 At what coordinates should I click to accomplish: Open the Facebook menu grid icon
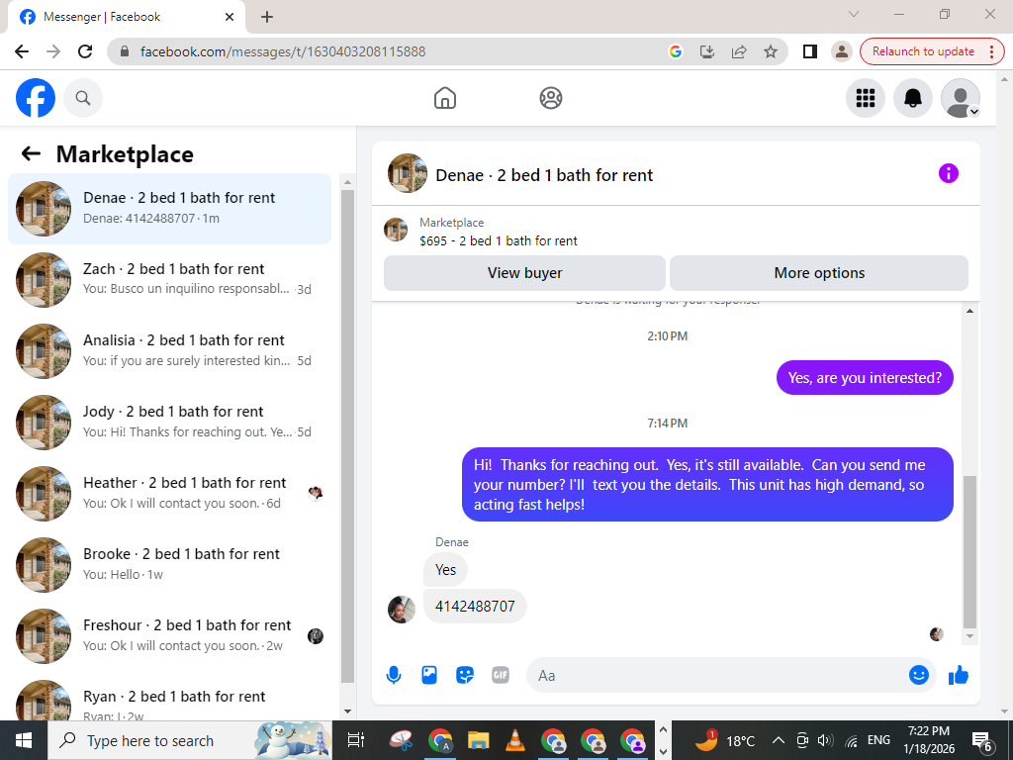coord(865,98)
